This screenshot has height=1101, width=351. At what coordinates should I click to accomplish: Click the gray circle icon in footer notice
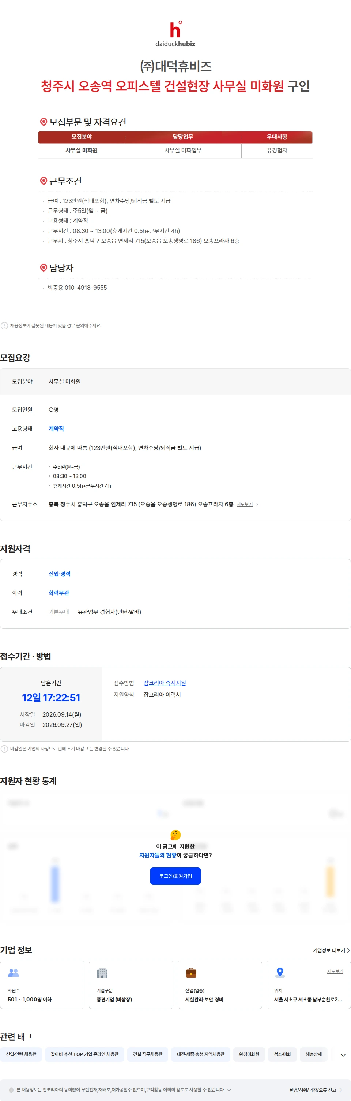pyautogui.click(x=11, y=1090)
